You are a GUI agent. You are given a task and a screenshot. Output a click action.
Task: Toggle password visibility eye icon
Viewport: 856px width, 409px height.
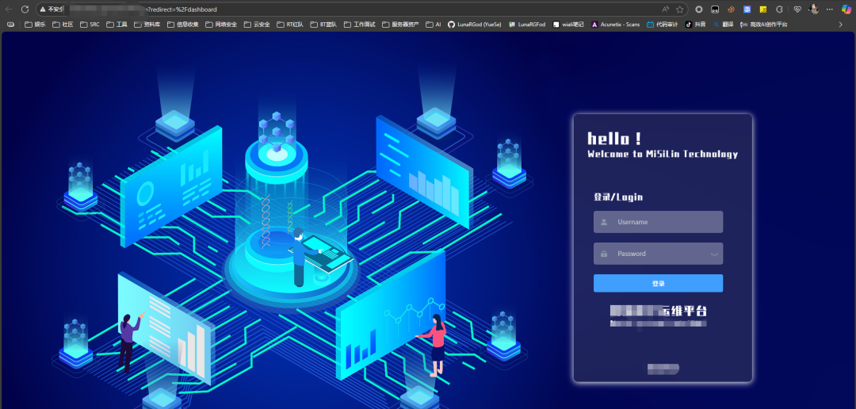tap(715, 254)
